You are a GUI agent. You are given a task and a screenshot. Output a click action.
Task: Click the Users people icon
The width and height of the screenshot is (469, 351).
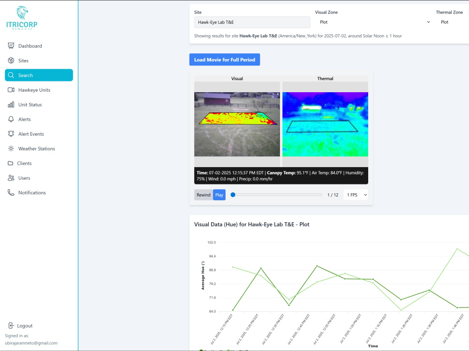pos(11,178)
